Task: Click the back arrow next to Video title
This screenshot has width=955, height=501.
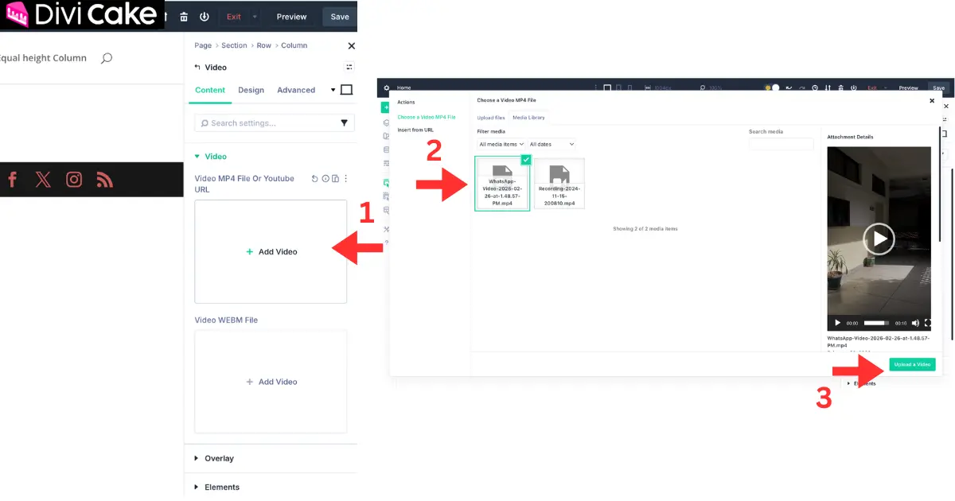Action: (197, 68)
